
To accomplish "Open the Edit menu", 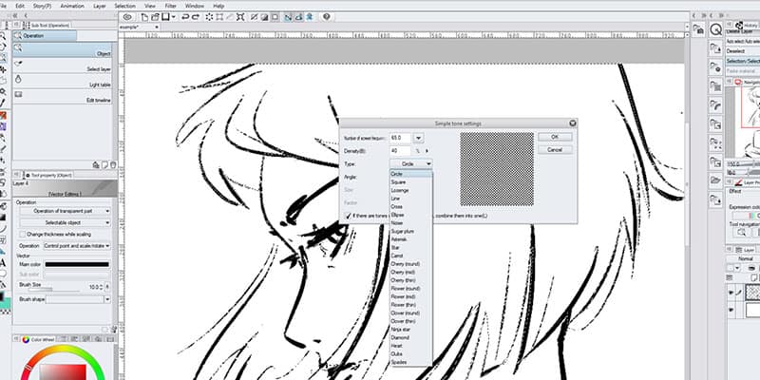I will [x=20, y=6].
